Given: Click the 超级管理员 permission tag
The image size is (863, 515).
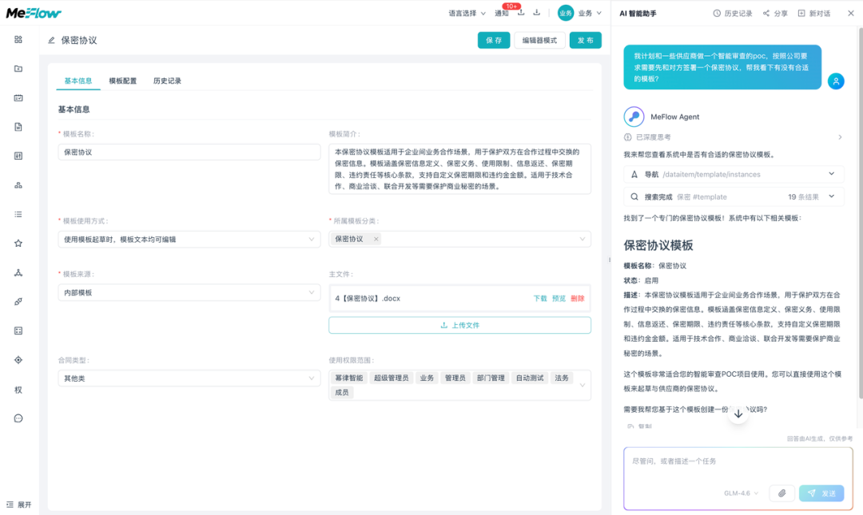Looking at the screenshot, I should pyautogui.click(x=392, y=378).
